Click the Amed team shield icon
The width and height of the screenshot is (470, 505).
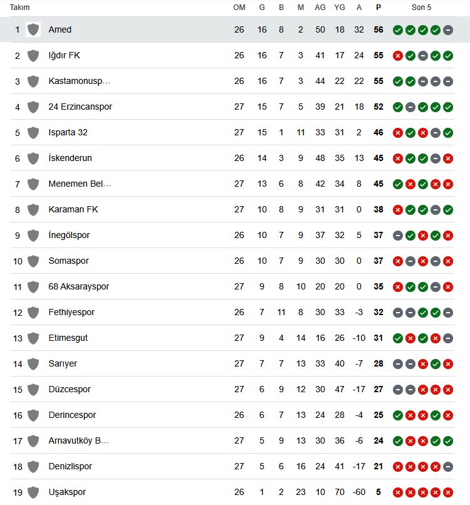pyautogui.click(x=33, y=29)
